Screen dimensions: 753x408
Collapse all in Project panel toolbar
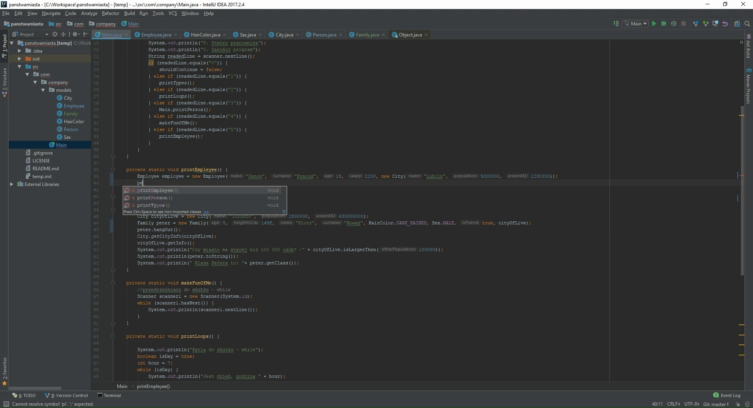[64, 35]
